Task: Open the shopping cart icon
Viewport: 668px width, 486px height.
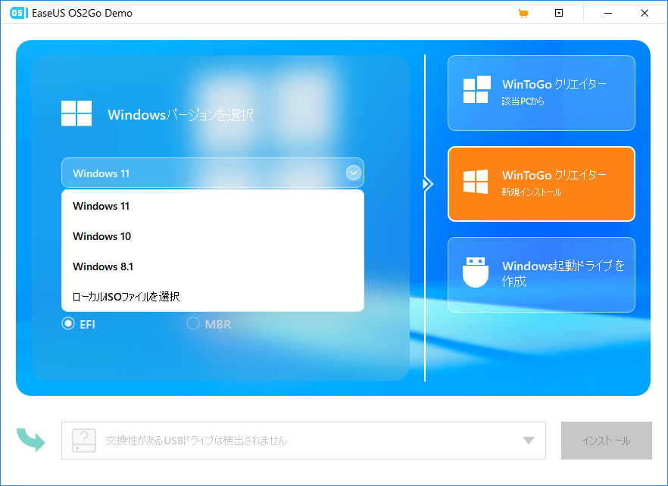Action: (523, 13)
